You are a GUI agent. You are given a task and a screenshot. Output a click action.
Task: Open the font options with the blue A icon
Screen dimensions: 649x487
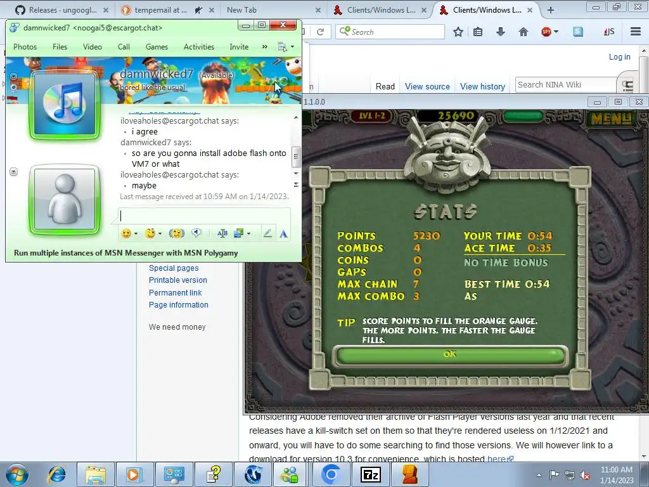point(283,234)
